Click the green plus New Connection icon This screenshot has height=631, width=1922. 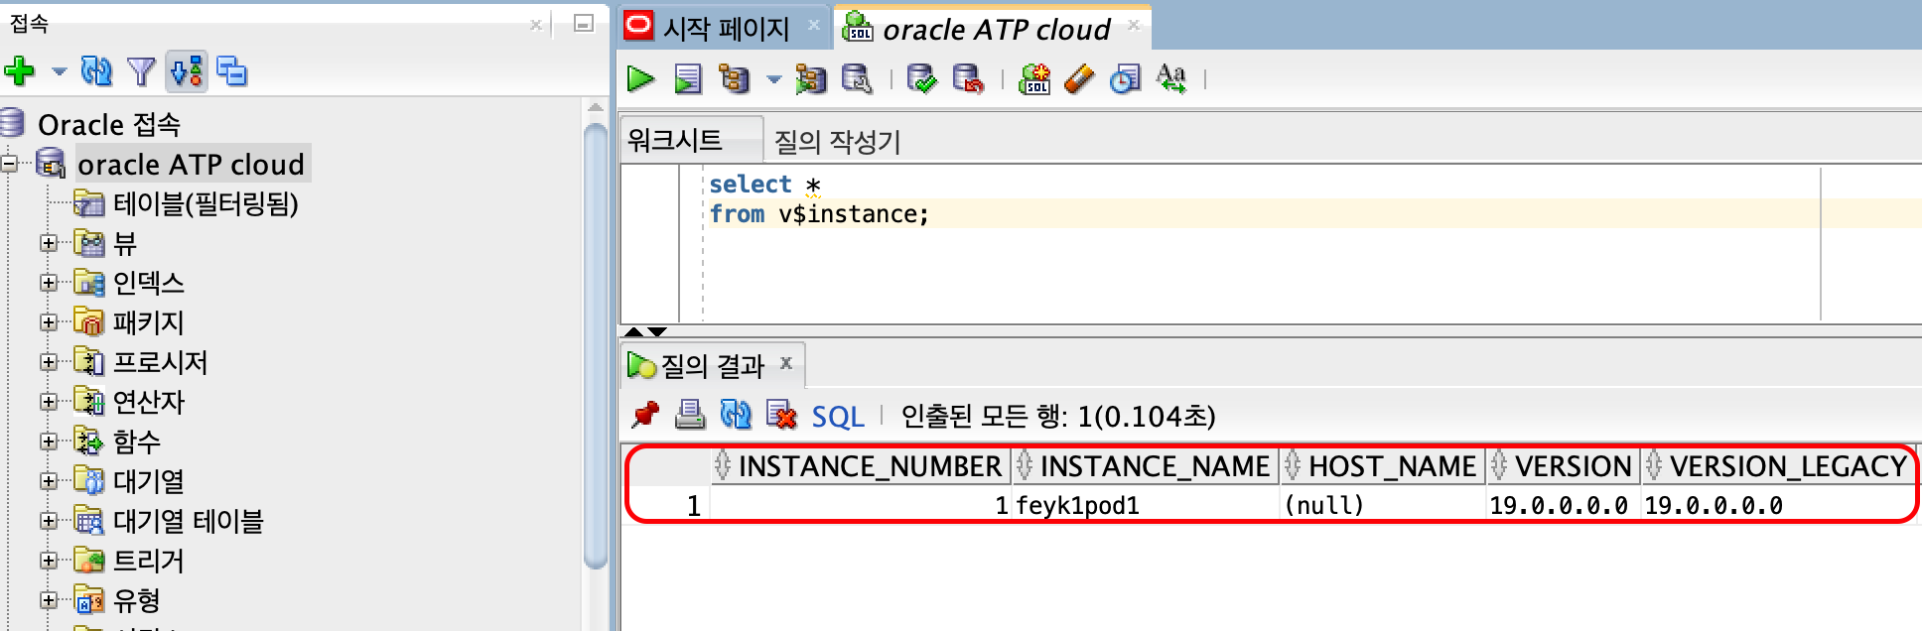[20, 71]
